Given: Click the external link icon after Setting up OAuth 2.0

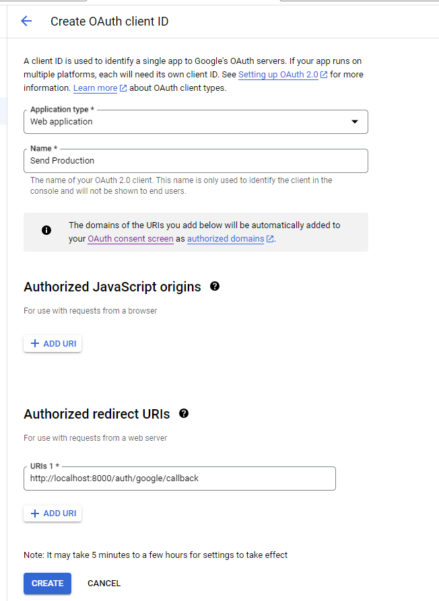Looking at the screenshot, I should [324, 75].
